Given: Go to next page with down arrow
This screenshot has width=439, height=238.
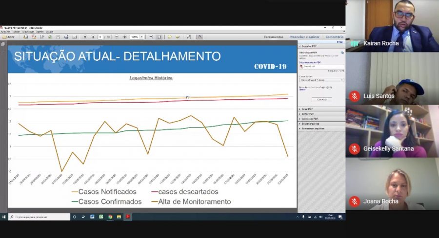Looking at the screenshot, I should pyautogui.click(x=93, y=37).
